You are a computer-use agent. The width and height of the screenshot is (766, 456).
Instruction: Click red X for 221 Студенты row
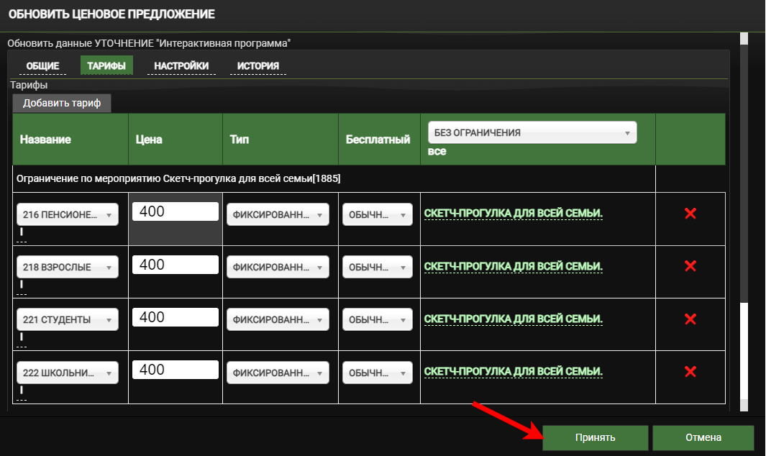pos(690,319)
